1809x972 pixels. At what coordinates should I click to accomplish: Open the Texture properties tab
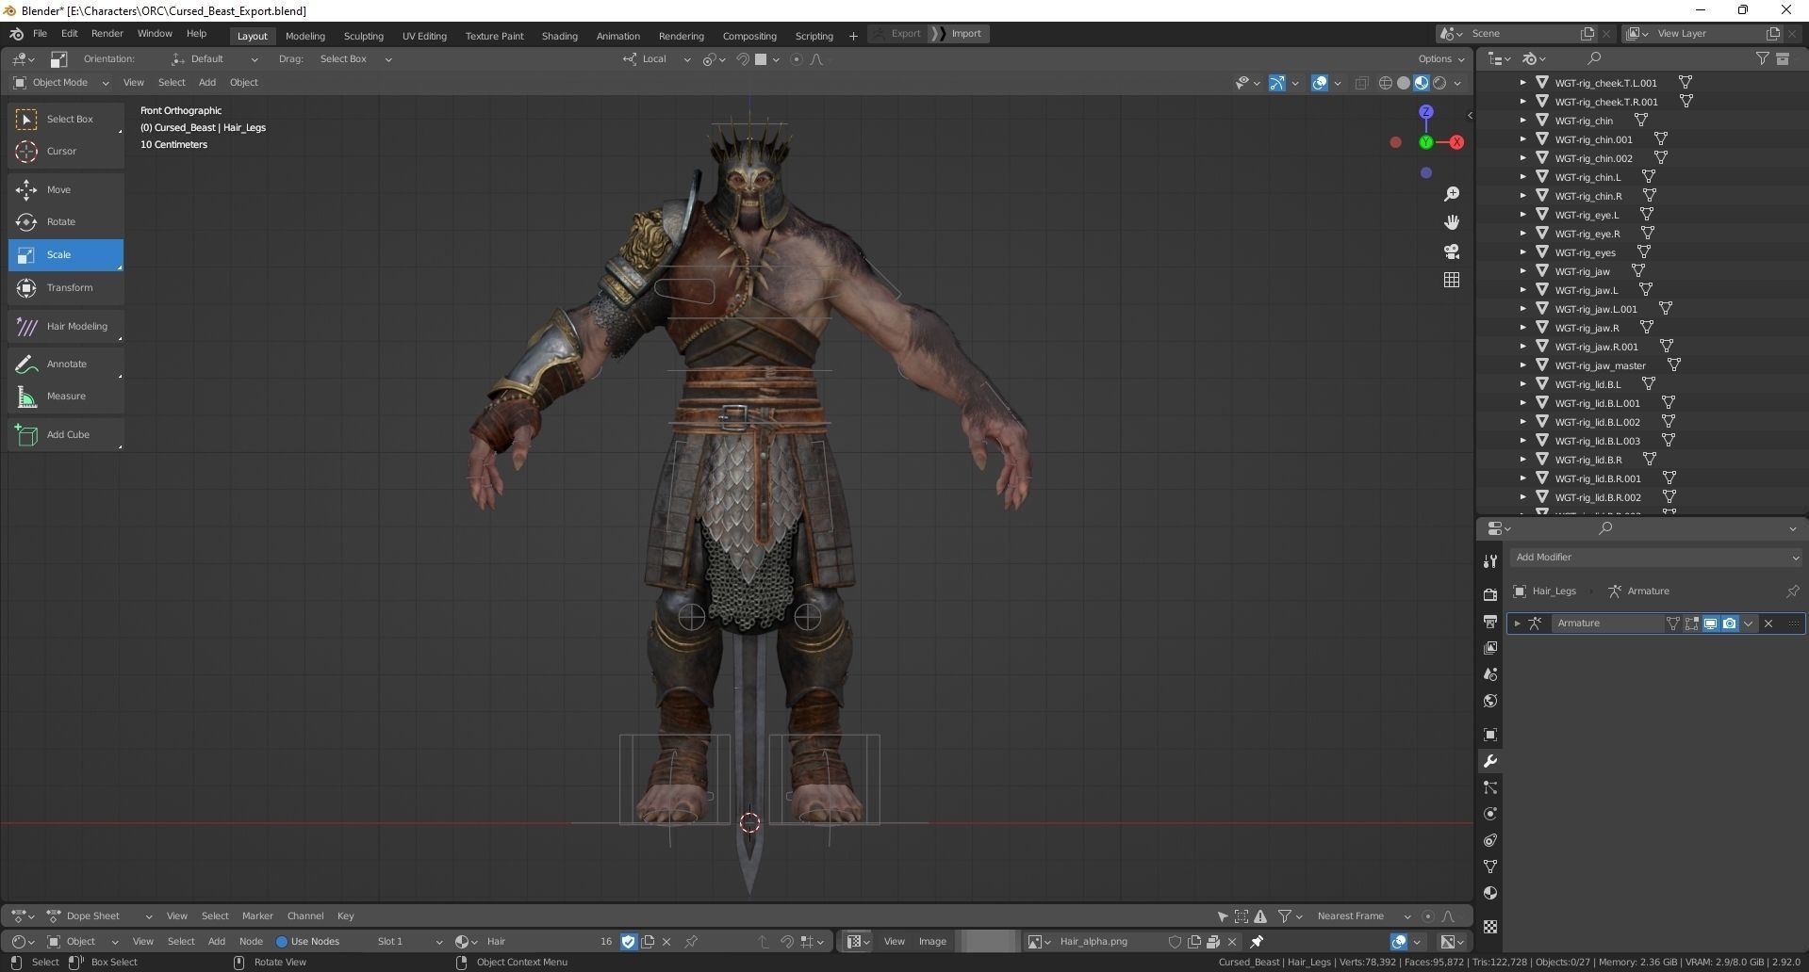tap(1490, 926)
